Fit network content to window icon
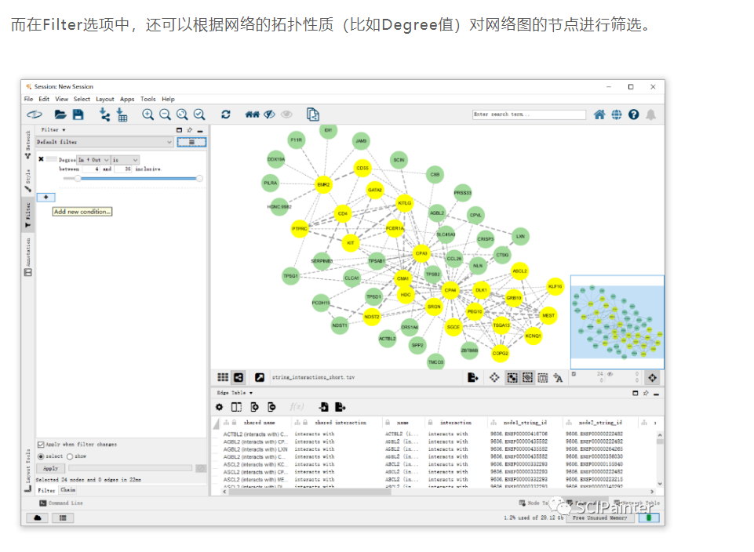 tap(182, 114)
